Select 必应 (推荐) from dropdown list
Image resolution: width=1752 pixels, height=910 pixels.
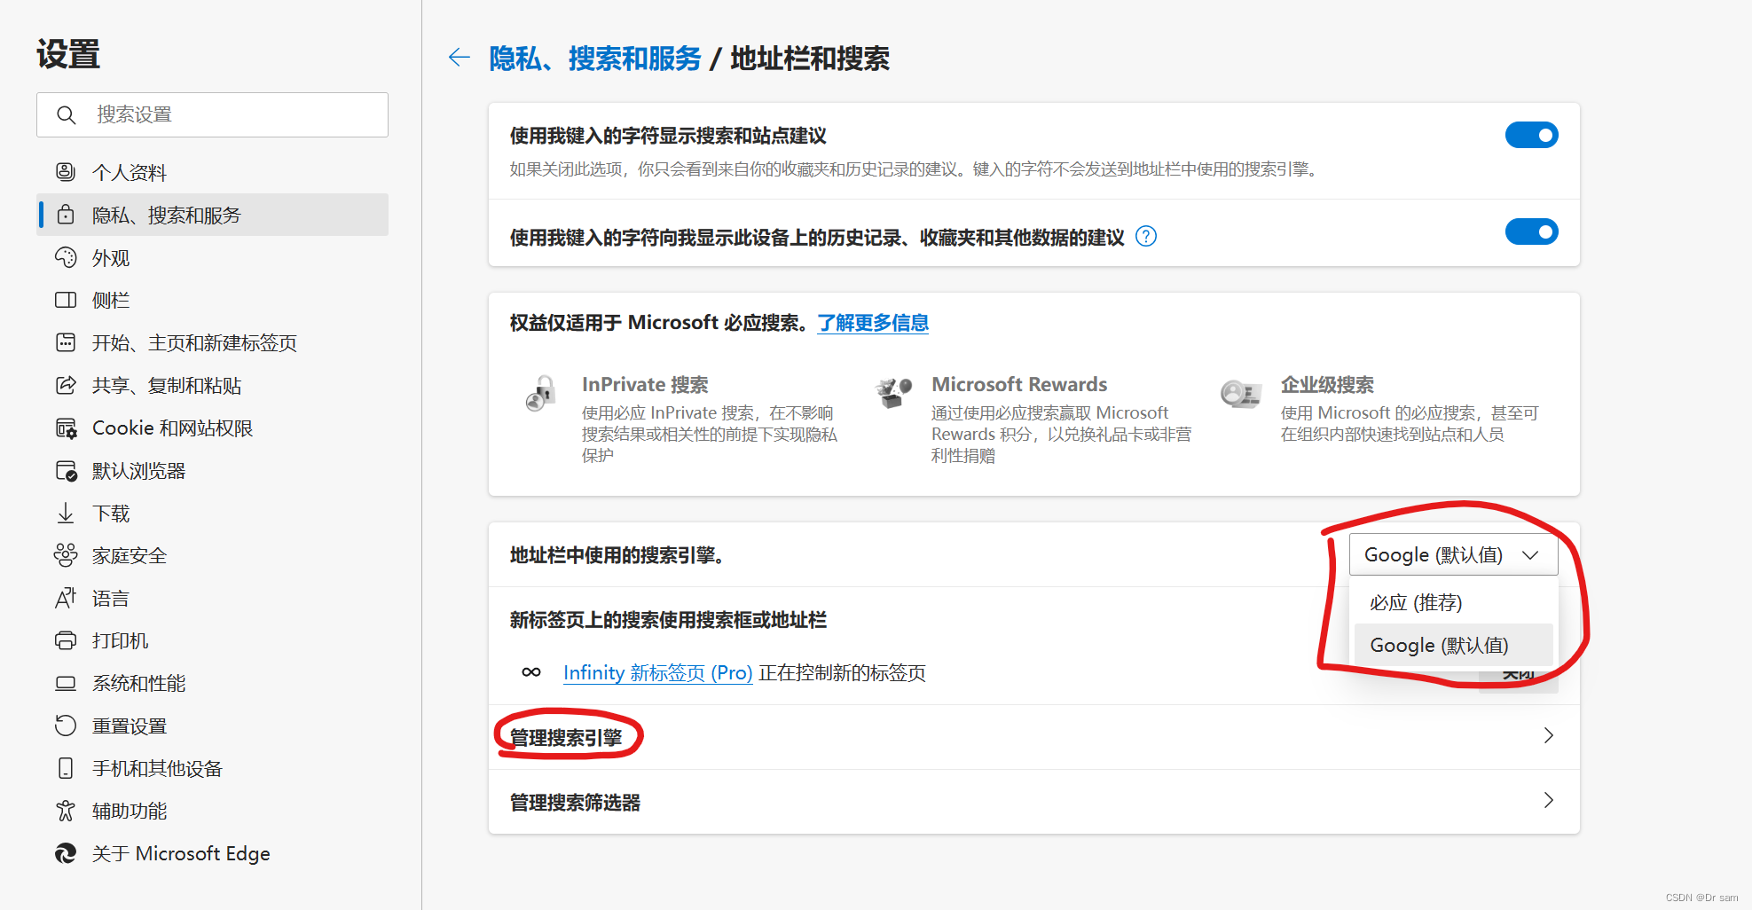1453,602
